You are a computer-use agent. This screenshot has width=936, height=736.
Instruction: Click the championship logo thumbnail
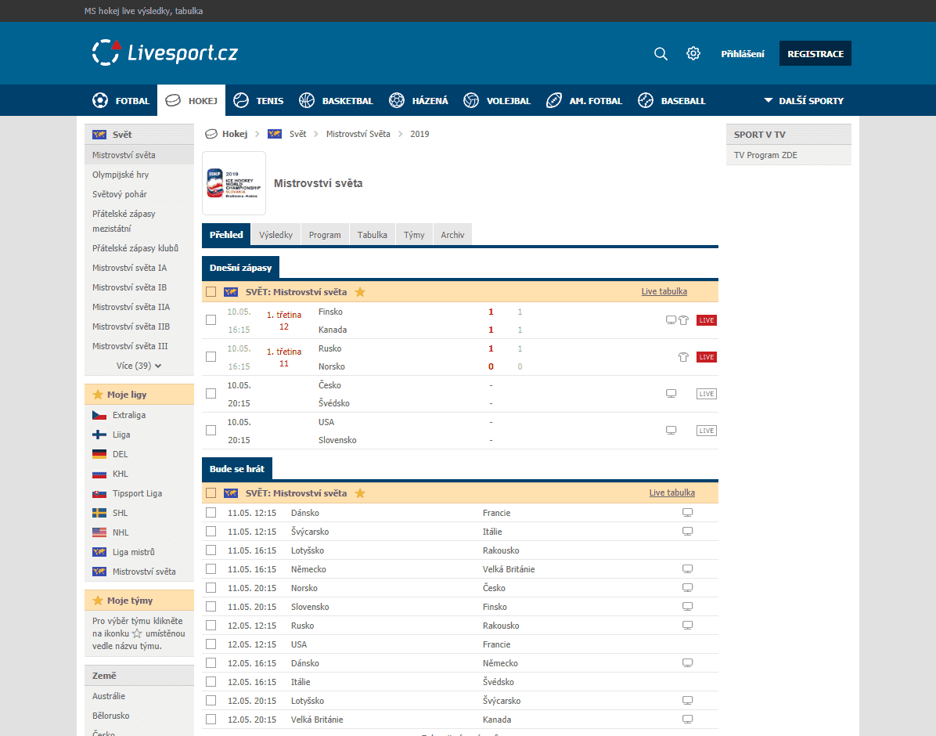234,183
